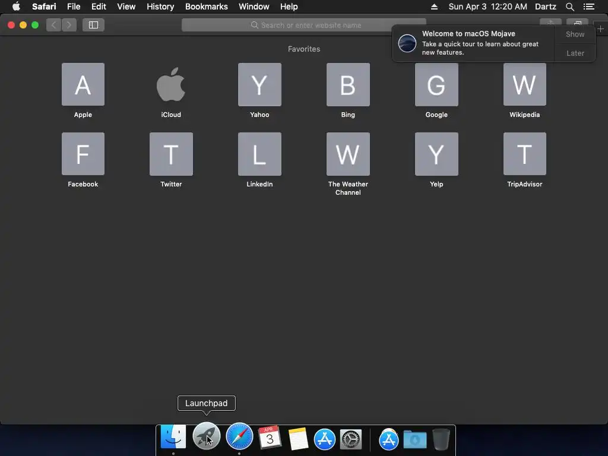This screenshot has width=608, height=456.
Task: Open the Apple favorite tile
Action: pyautogui.click(x=83, y=84)
